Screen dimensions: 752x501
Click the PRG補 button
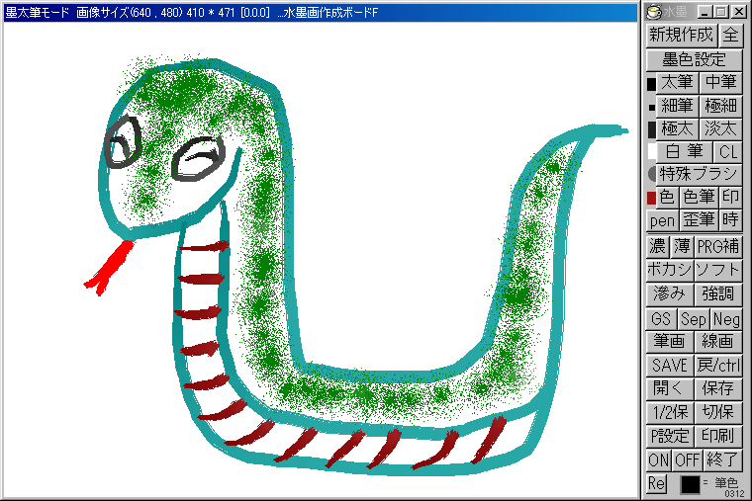pos(718,247)
